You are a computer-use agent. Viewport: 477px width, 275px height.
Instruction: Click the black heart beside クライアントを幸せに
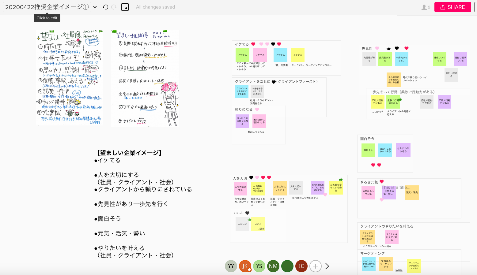tap(274, 82)
